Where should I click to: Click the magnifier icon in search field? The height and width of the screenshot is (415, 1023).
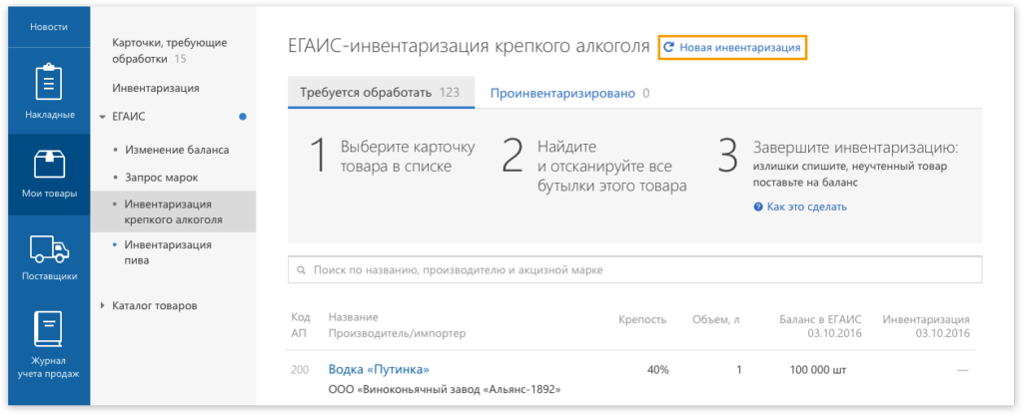point(301,270)
